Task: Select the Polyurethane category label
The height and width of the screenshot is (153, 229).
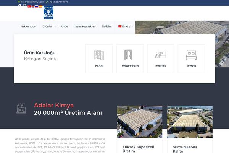Action: [x=130, y=65]
